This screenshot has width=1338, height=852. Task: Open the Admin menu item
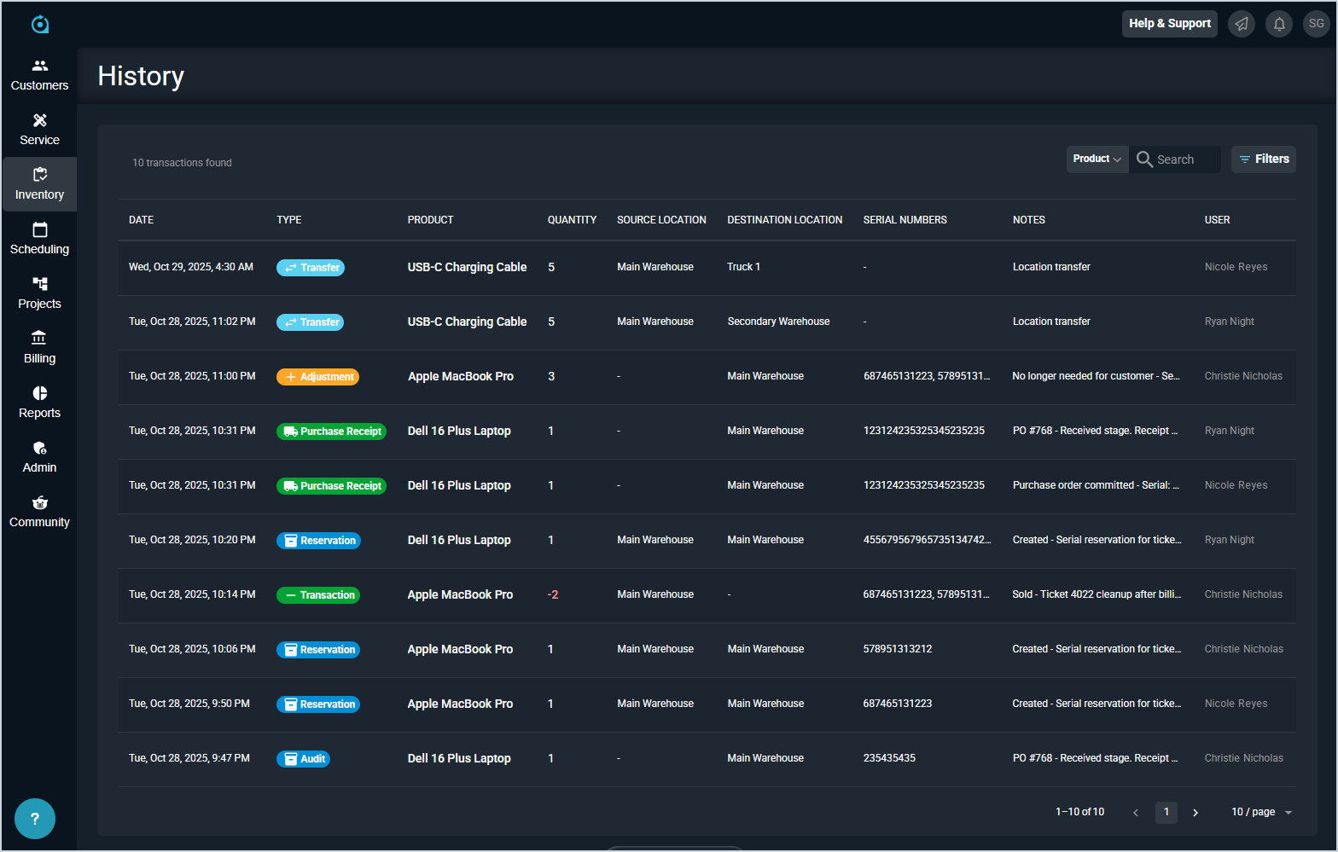(x=39, y=457)
